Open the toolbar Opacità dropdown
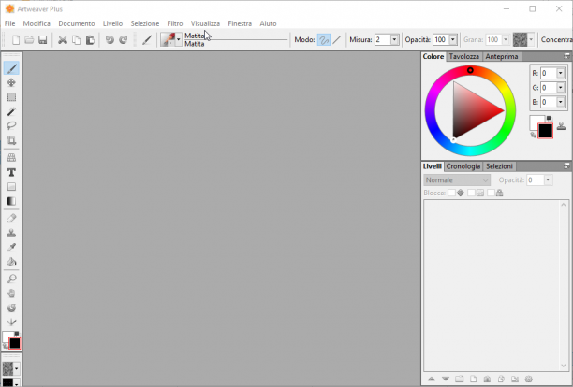The image size is (573, 387). 453,40
